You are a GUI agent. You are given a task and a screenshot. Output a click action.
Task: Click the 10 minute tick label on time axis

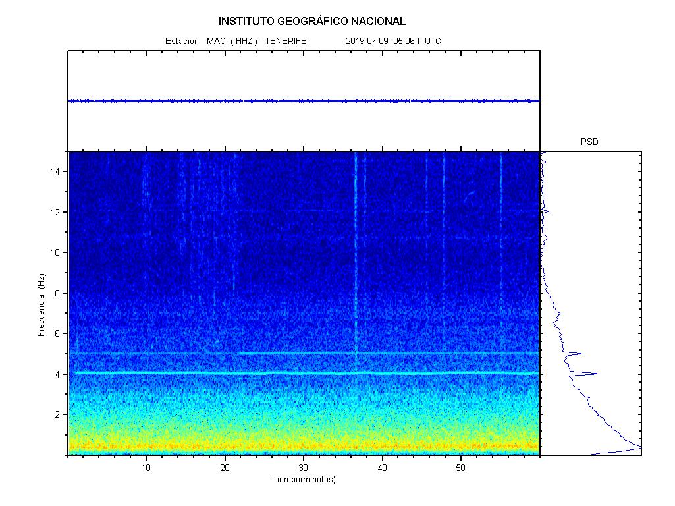146,468
